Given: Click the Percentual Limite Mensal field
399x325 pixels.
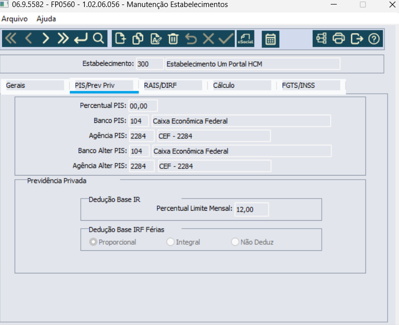Looking at the screenshot, I should pyautogui.click(x=251, y=209).
